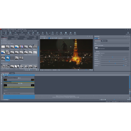Click the Abspielen play icon in the toolbar
Image resolution: width=131 pixels, height=131 pixels.
click(x=43, y=33)
